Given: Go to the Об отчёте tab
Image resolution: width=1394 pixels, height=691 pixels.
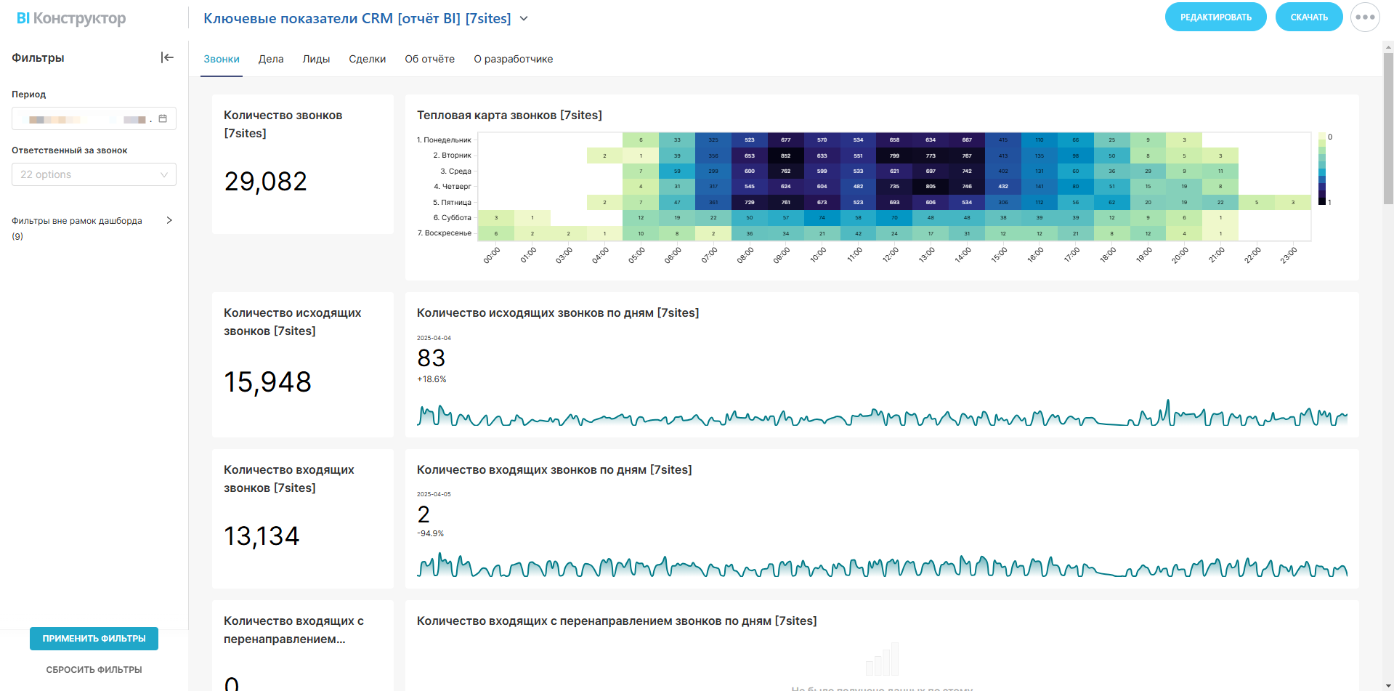Looking at the screenshot, I should (429, 59).
